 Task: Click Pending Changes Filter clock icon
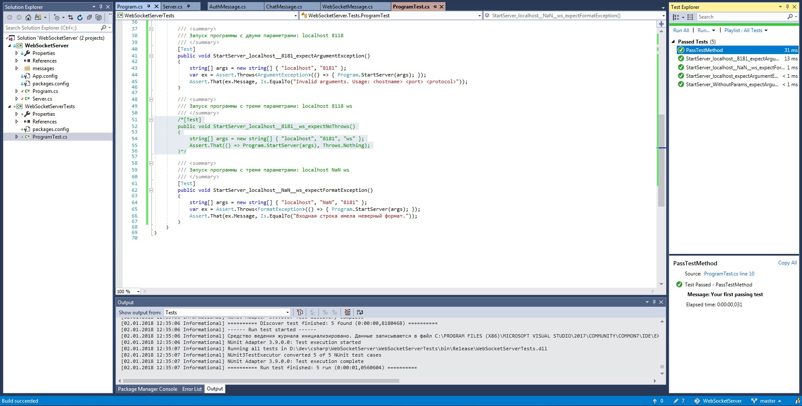(x=57, y=17)
